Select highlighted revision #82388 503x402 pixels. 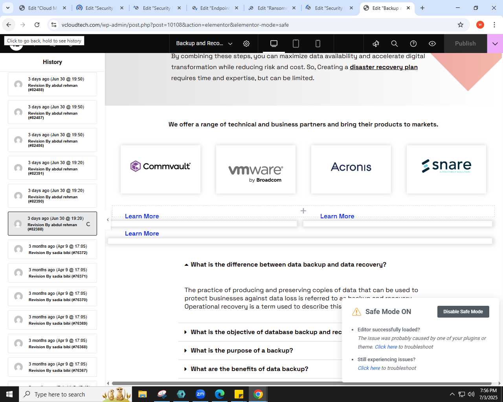click(52, 223)
